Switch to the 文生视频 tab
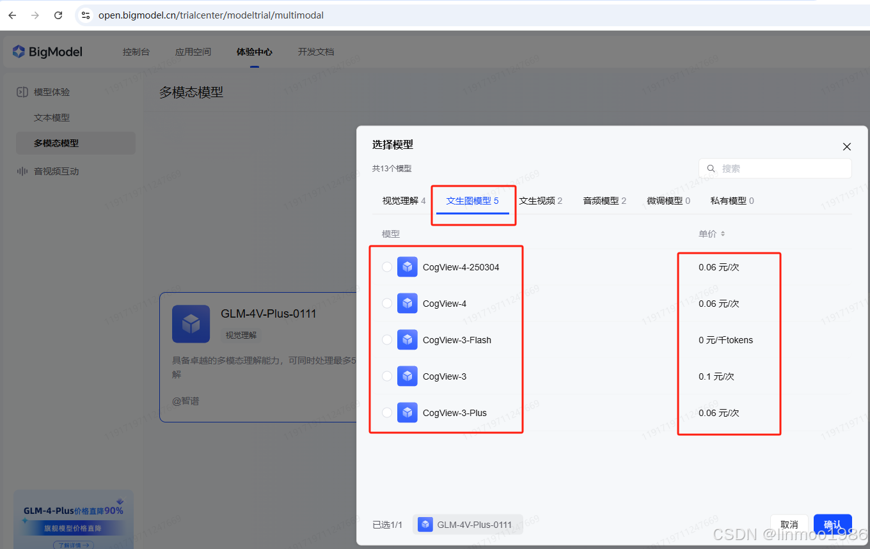Image resolution: width=870 pixels, height=549 pixels. pyautogui.click(x=541, y=201)
